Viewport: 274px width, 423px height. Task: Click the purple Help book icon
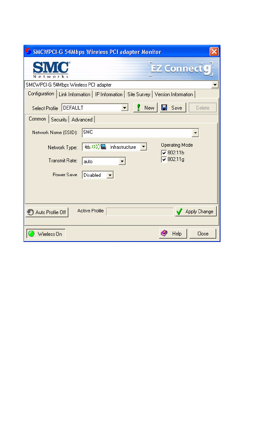click(164, 233)
